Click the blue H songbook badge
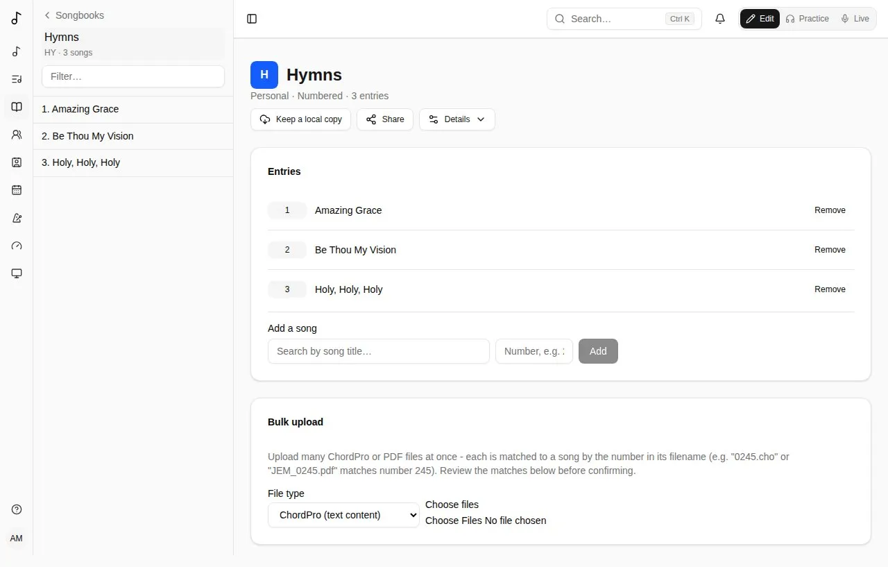The image size is (888, 567). (x=264, y=75)
